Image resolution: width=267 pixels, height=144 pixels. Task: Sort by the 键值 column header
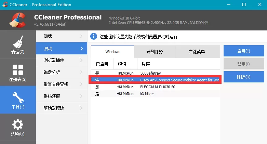[125, 64]
